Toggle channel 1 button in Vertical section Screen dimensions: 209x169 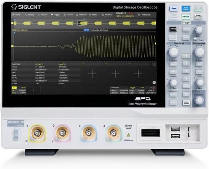click(x=186, y=56)
